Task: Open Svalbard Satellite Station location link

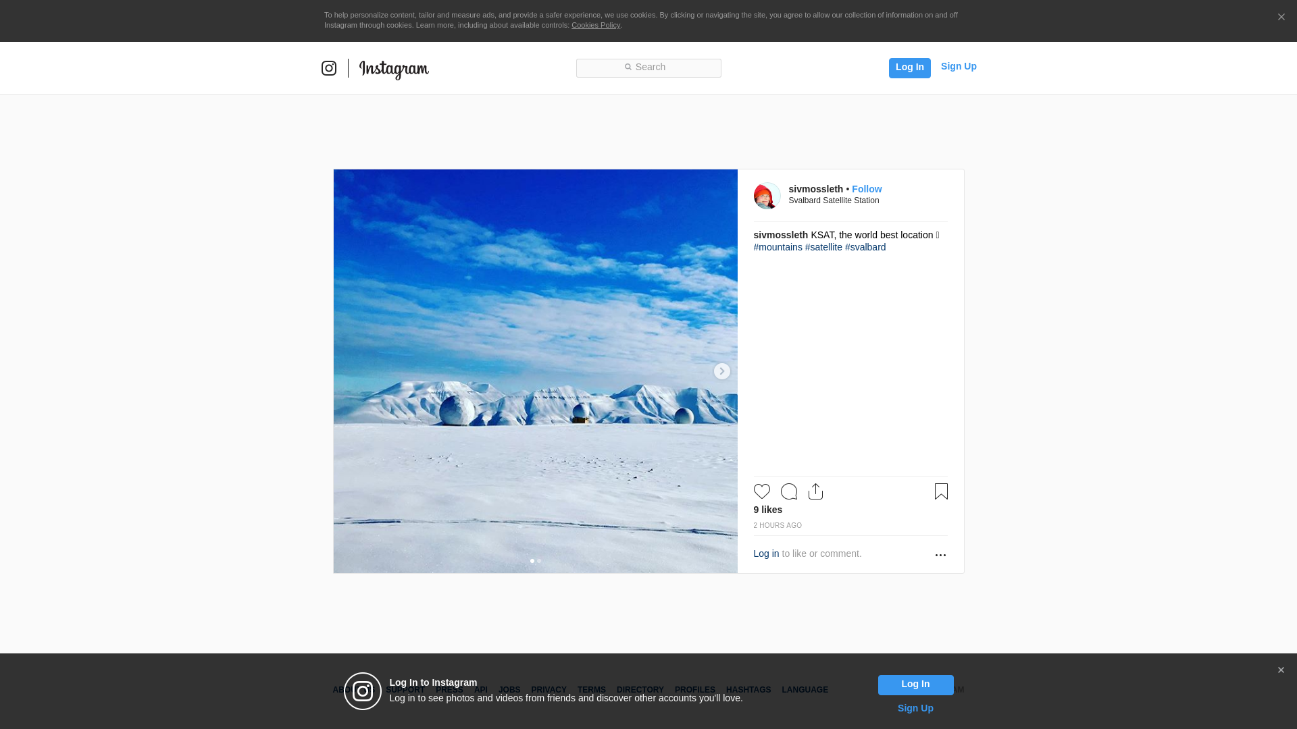Action: [834, 200]
